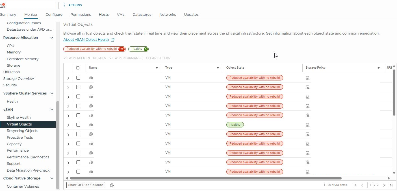Viewport: 397px width, 191px height.
Task: Open the Actions menu via three-dot icon
Action: (x=64, y=5)
